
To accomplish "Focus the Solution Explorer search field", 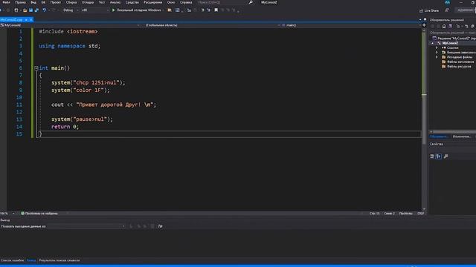I will 452,33.
